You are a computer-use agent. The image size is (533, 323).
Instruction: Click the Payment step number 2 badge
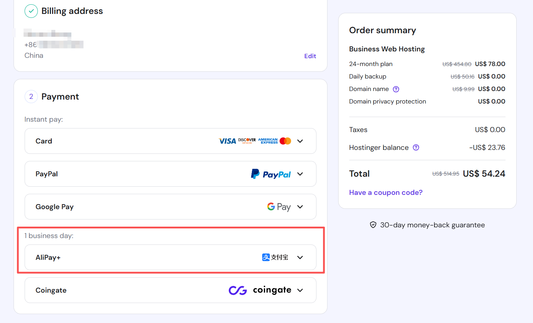coord(31,97)
